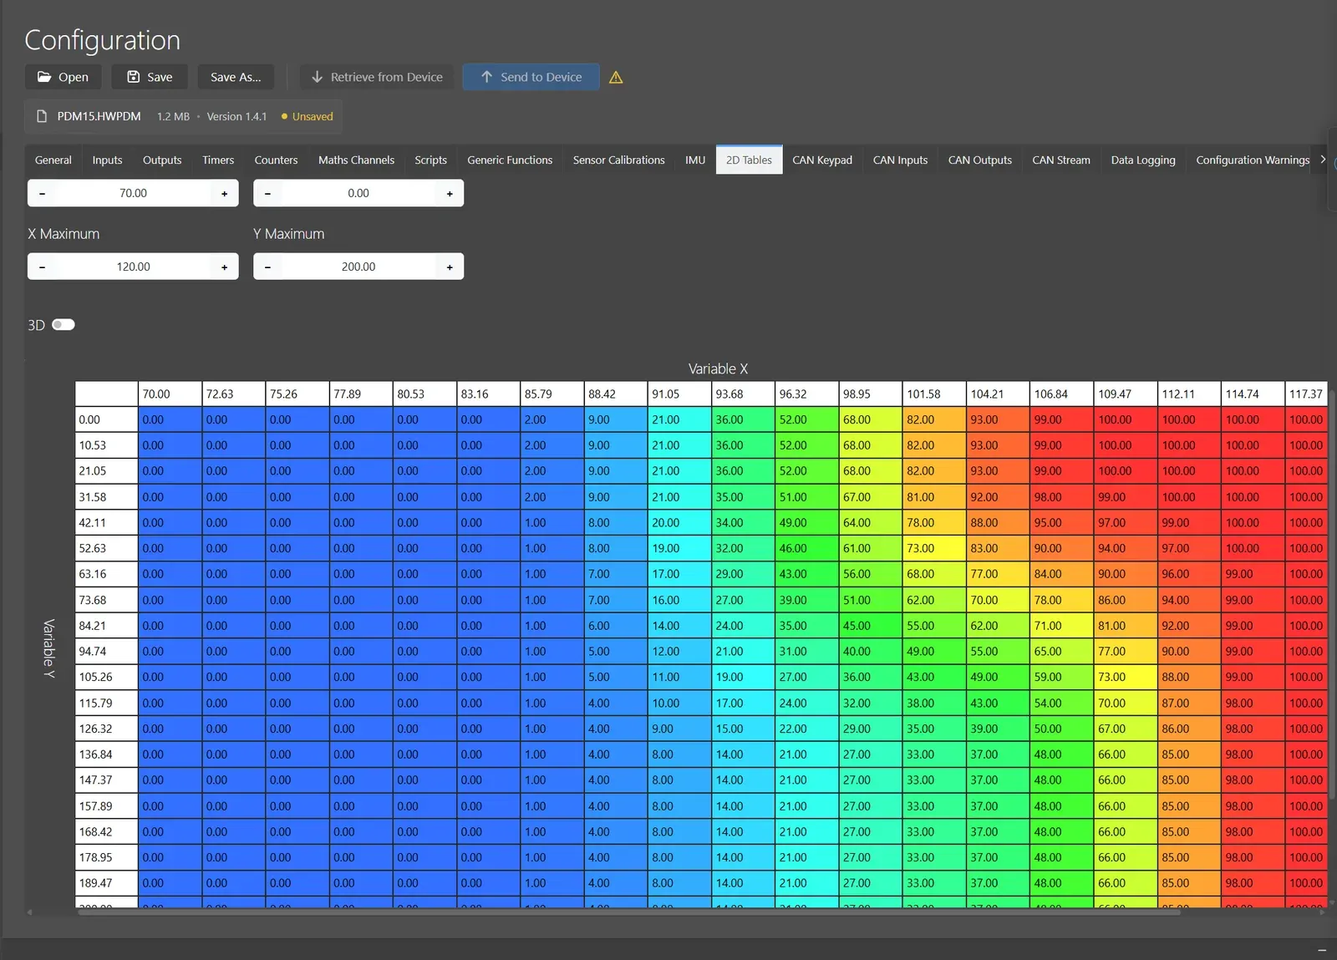
Task: Click the minimize dash at bottom-right corner
Action: coord(1322,950)
